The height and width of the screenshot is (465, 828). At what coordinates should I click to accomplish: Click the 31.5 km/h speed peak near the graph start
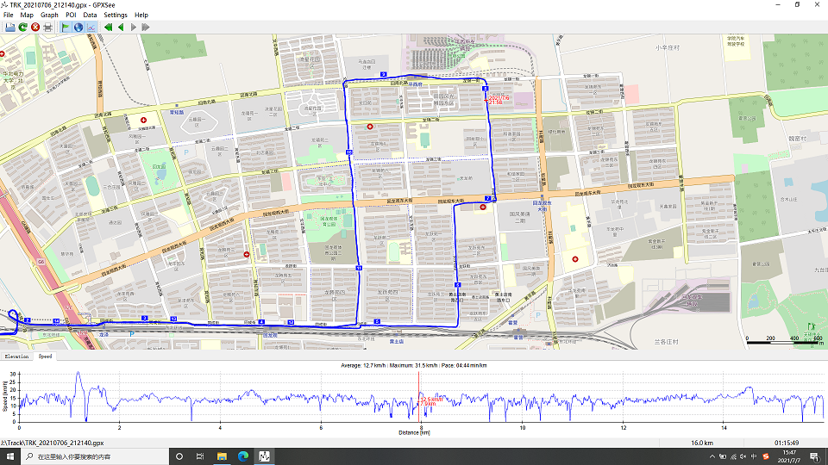coord(78,373)
